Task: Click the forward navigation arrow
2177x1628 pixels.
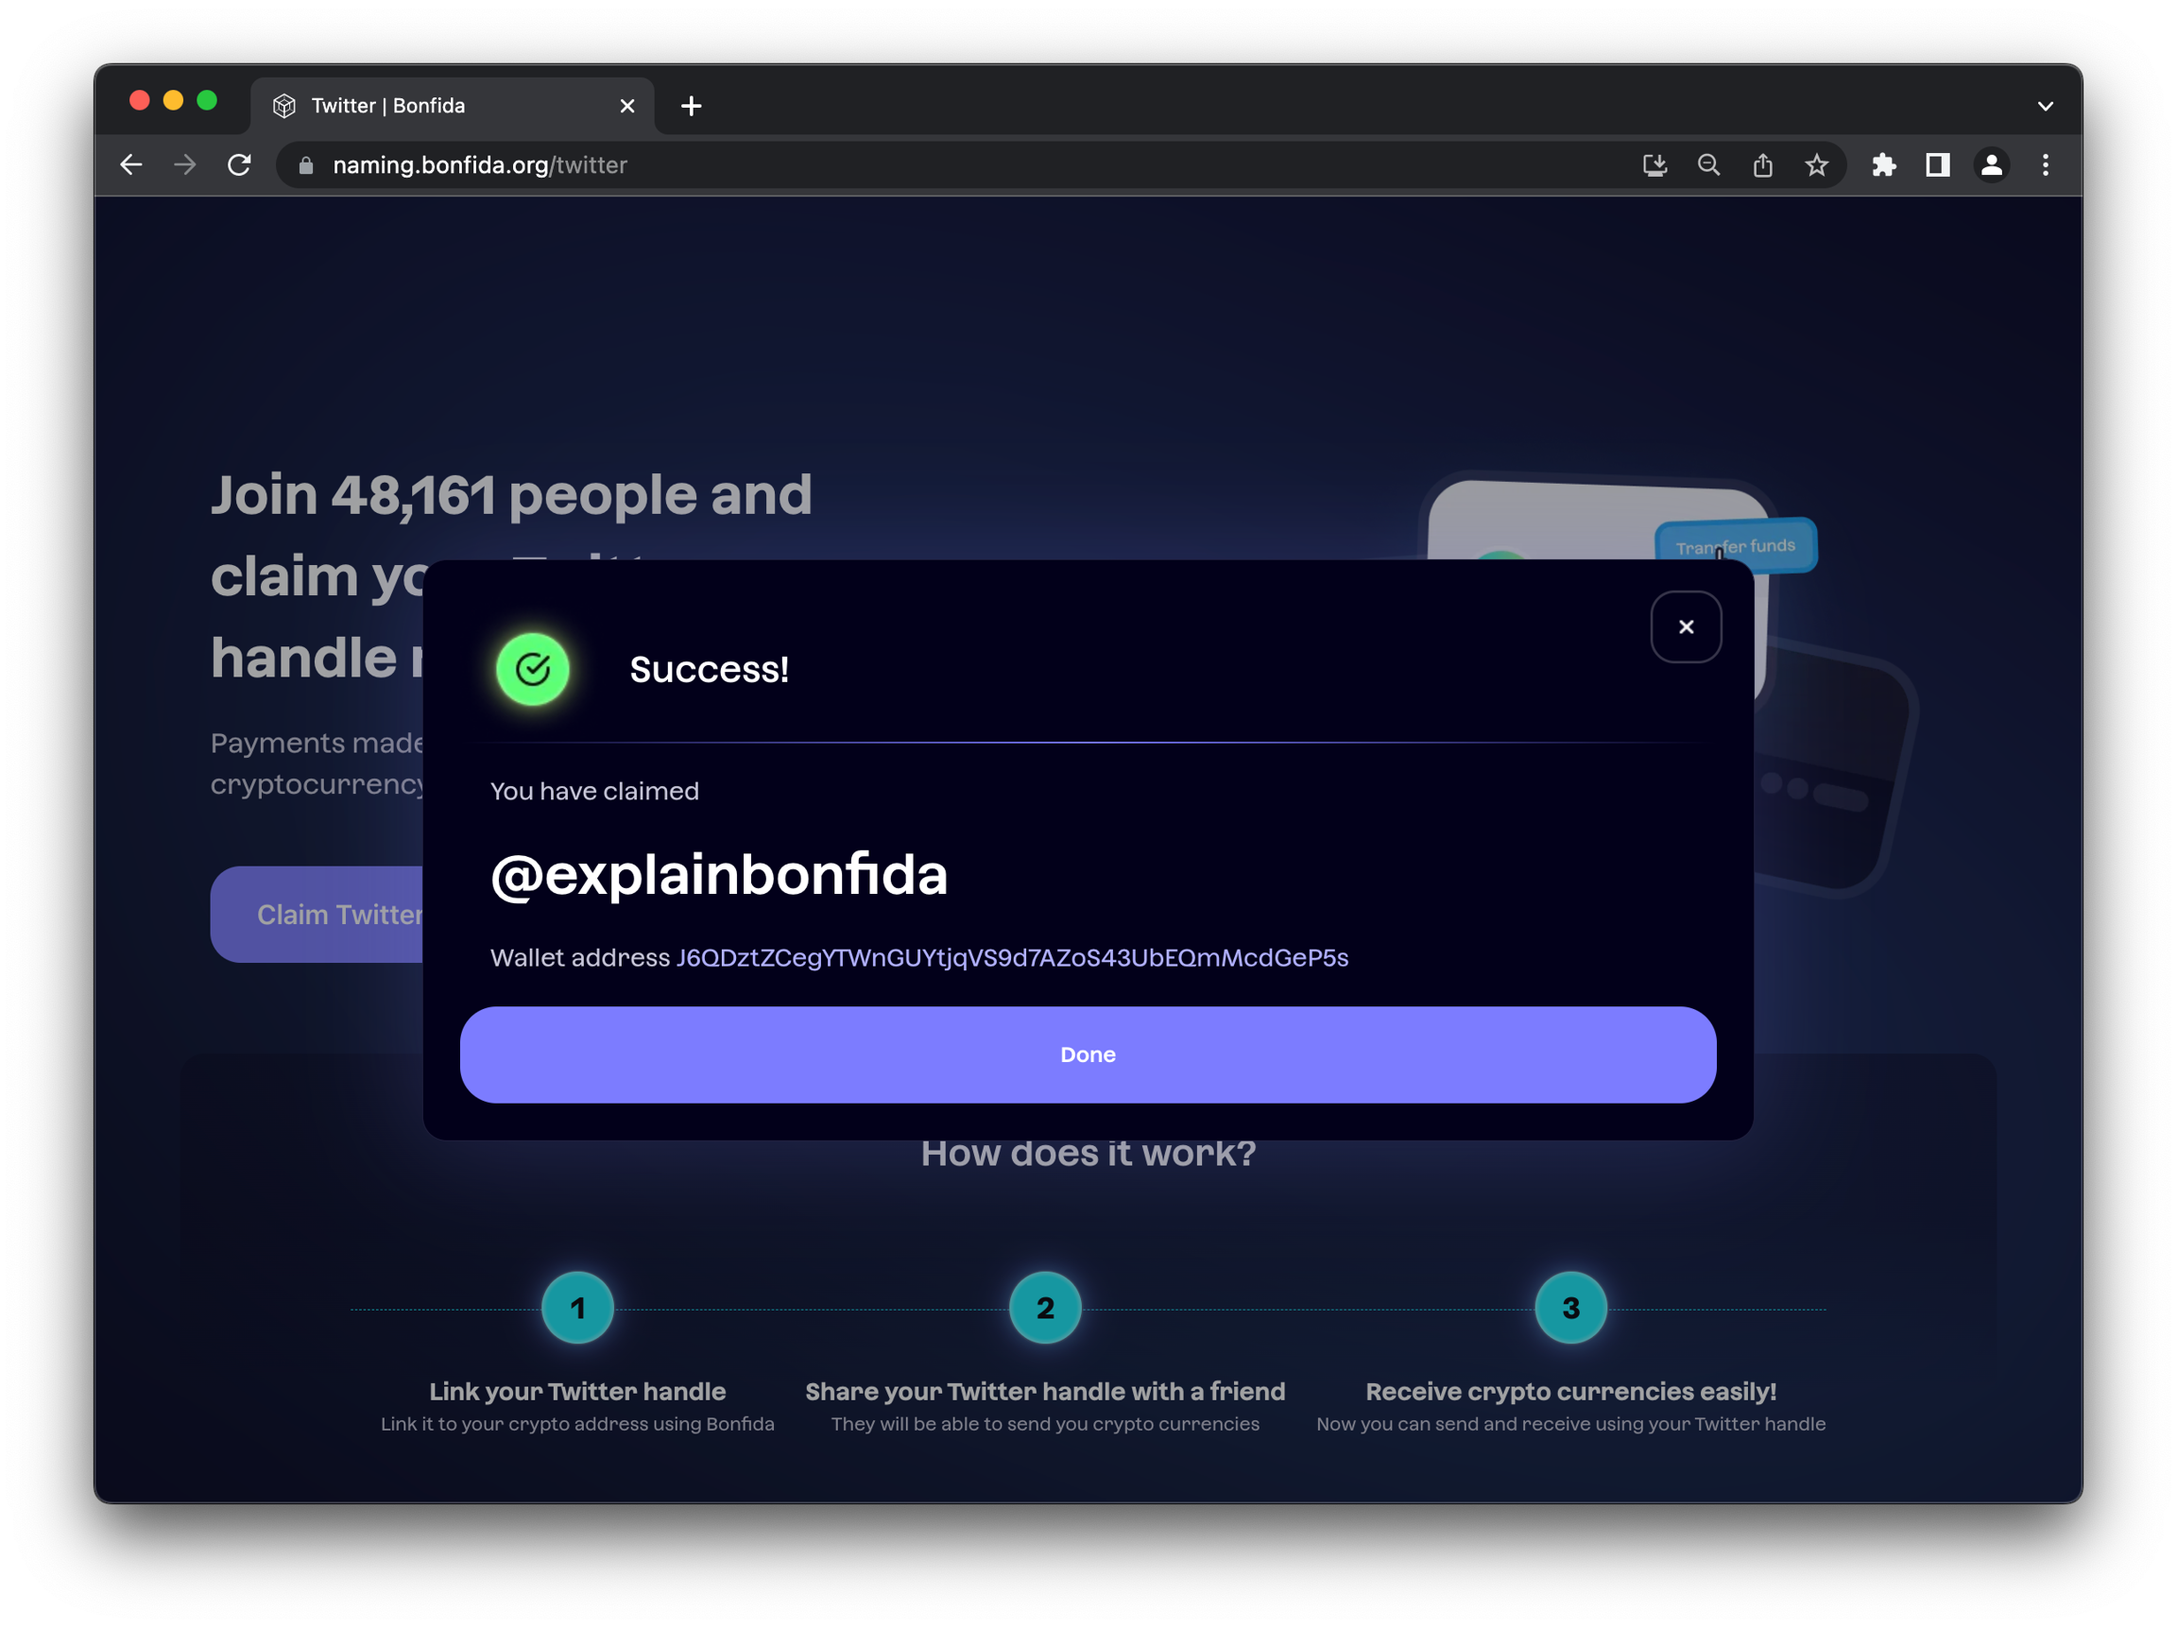Action: [185, 165]
